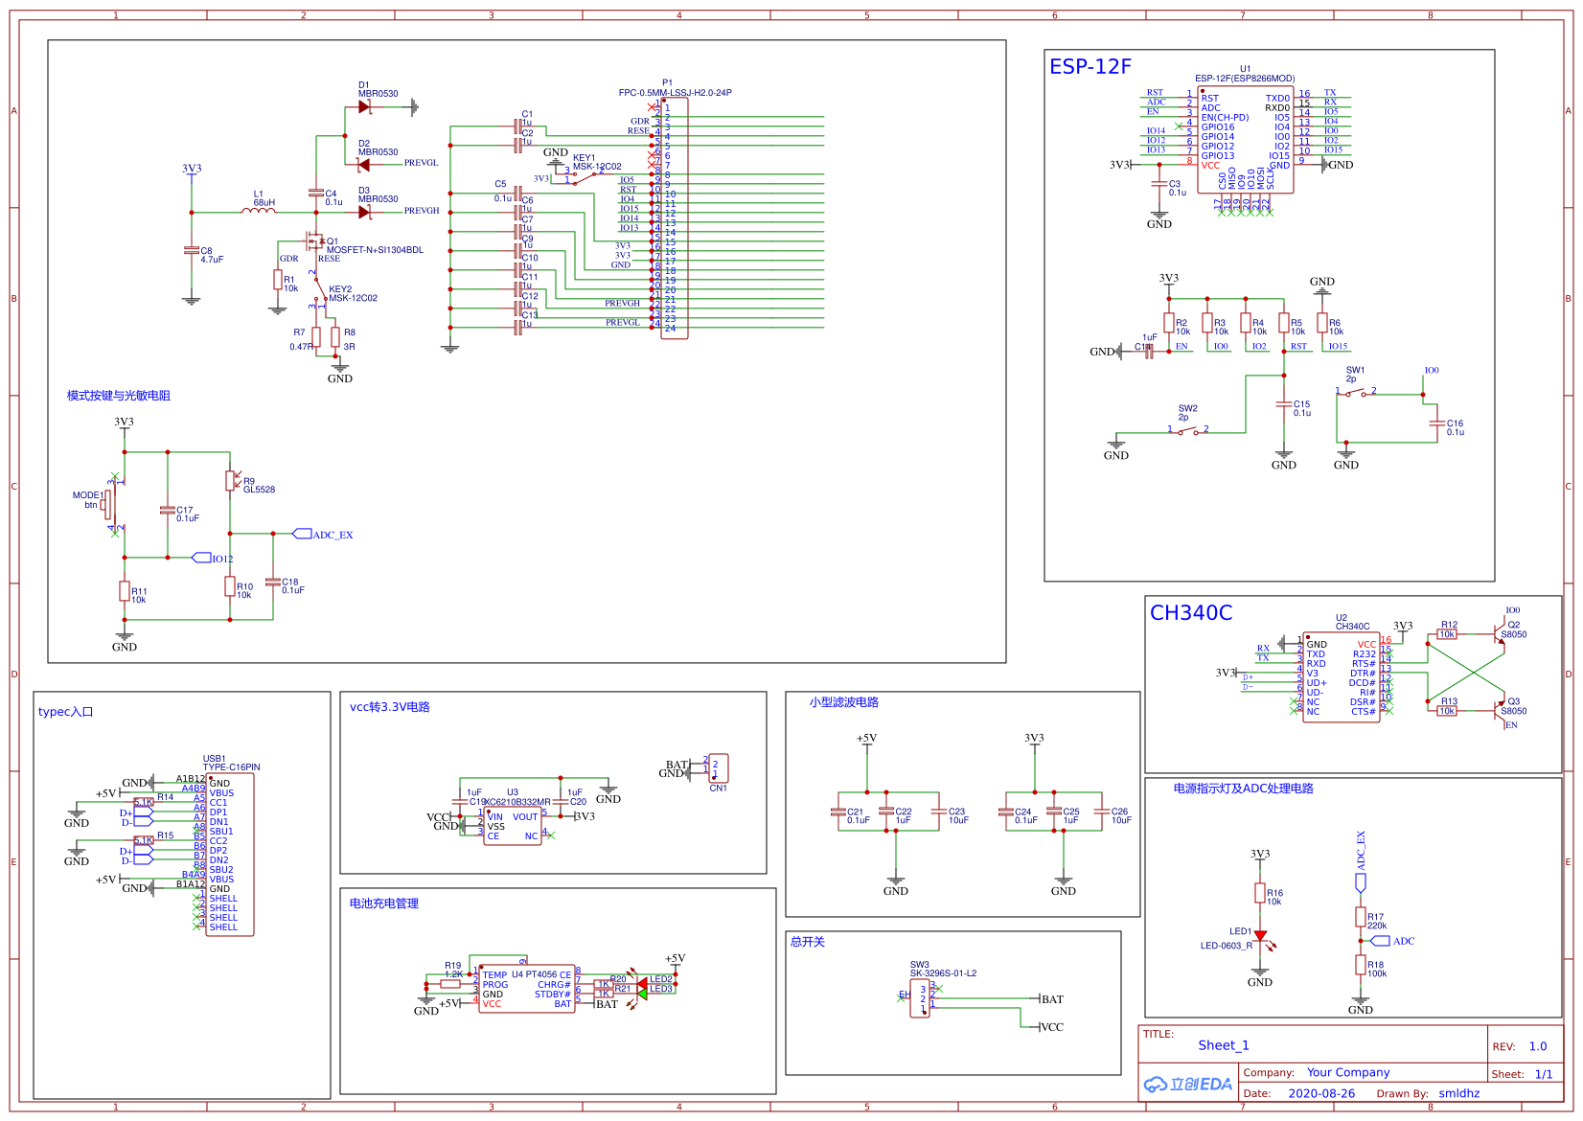Viewport: 1583px width, 1121px height.
Task: Select the C3 0.1u capacitor near U1
Action: [x=1159, y=186]
